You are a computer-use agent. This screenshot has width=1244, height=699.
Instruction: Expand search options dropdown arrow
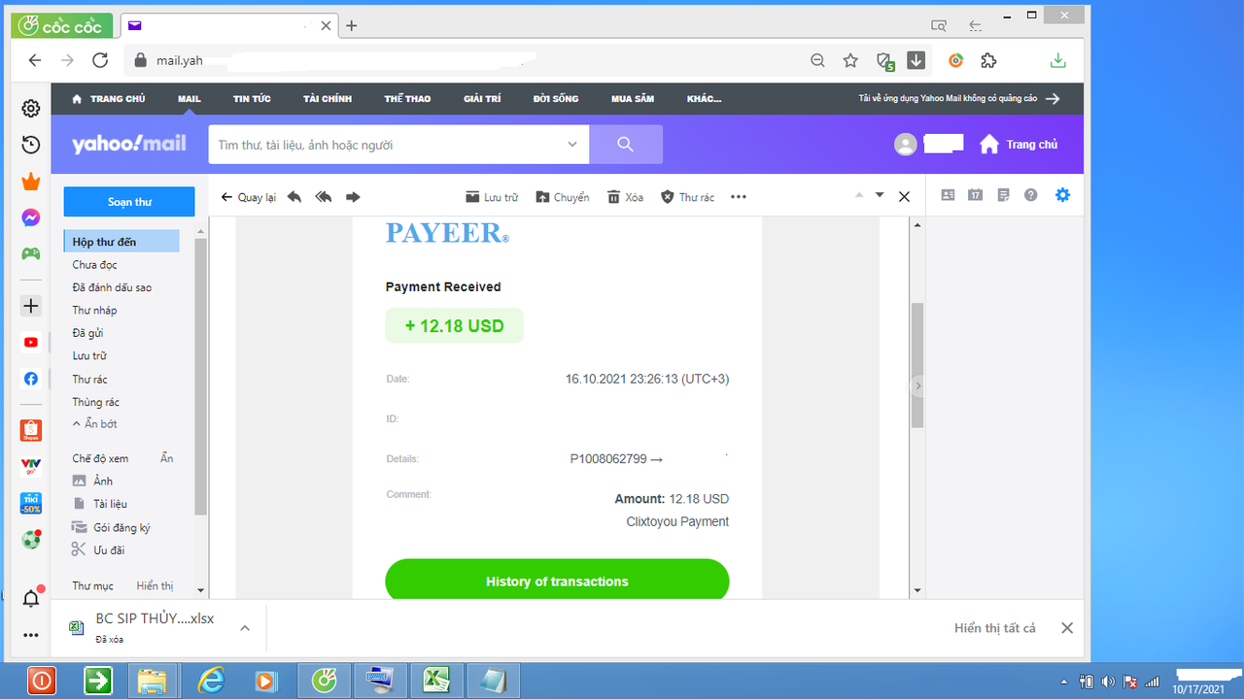[572, 145]
